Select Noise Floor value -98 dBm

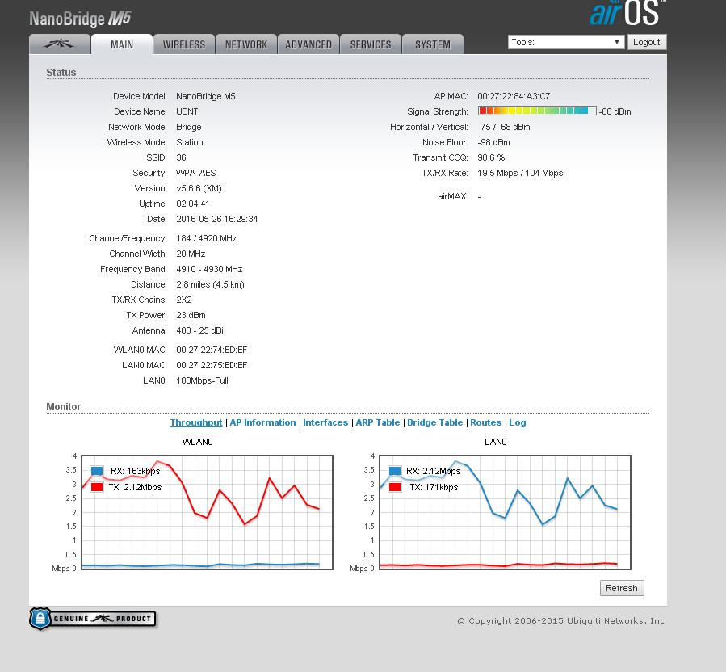click(x=493, y=142)
